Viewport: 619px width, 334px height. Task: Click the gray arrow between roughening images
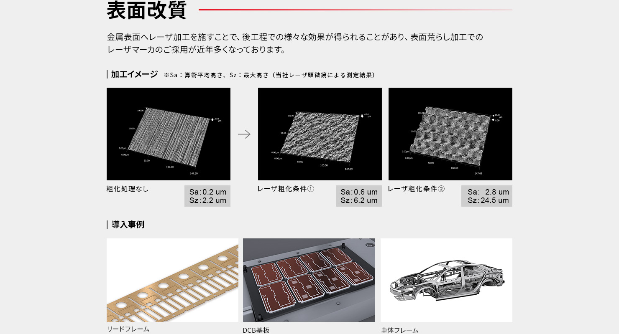pos(244,134)
